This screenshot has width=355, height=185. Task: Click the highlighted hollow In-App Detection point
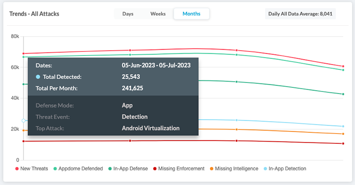point(24,121)
